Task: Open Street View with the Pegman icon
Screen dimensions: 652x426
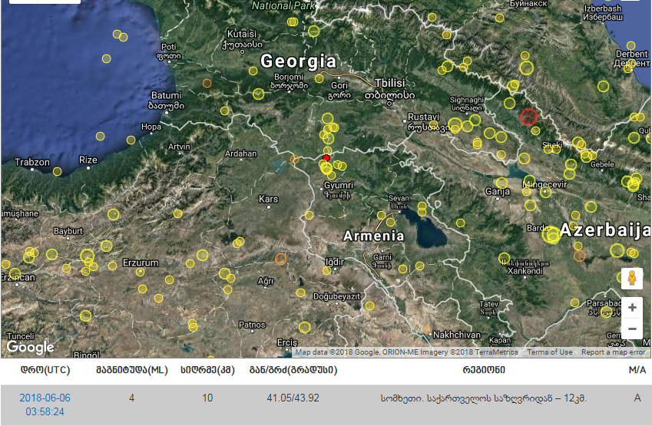Action: point(631,278)
